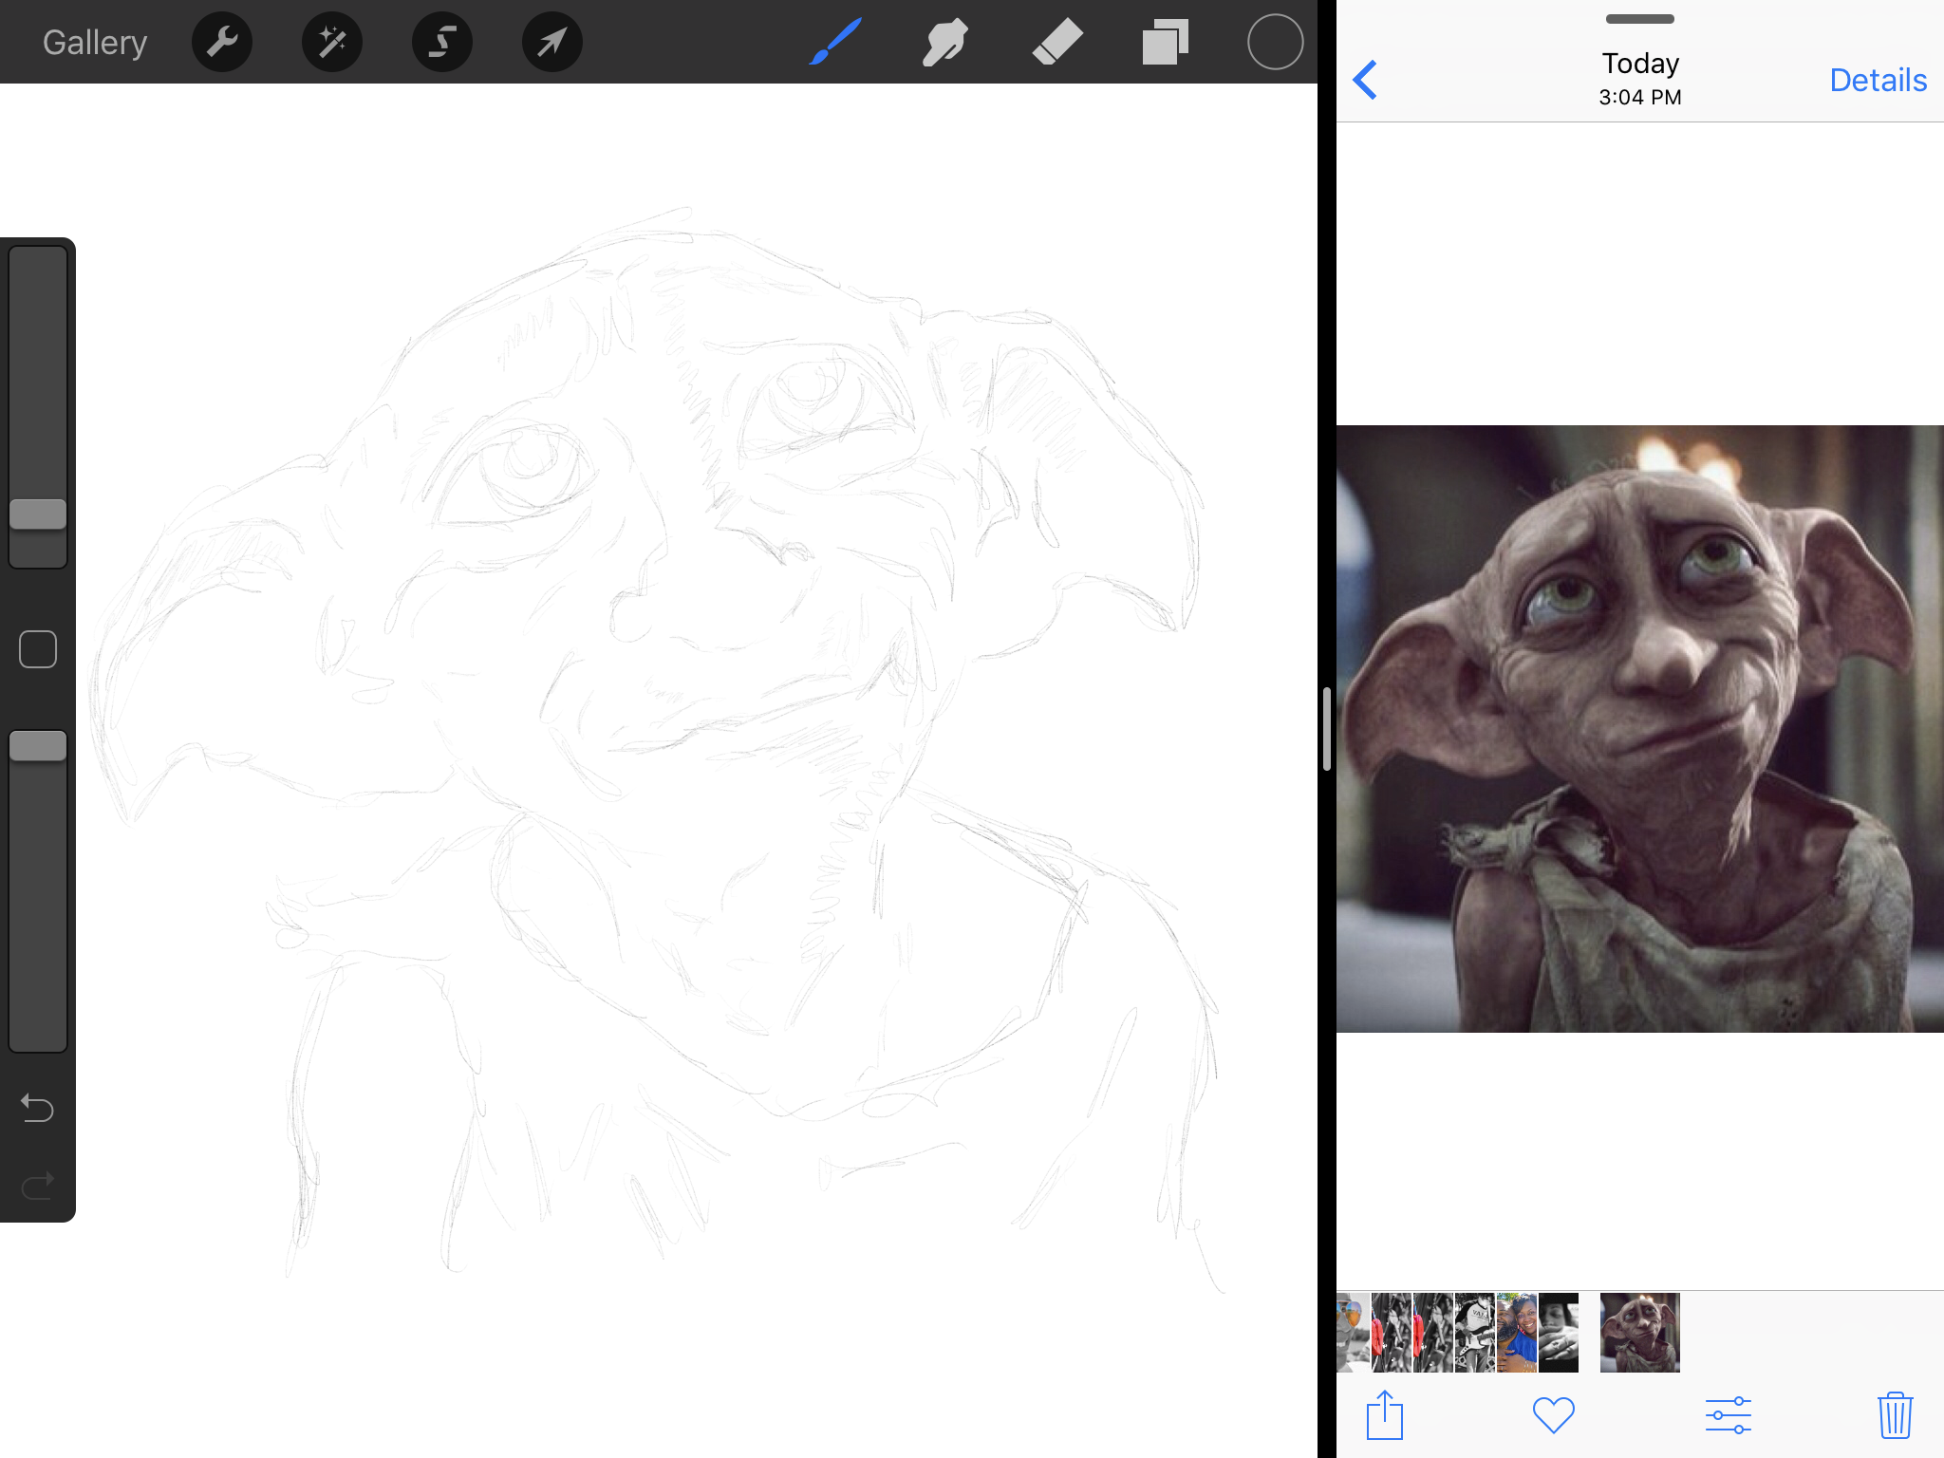Tap the square modify button in sidebar
The height and width of the screenshot is (1458, 1944).
point(38,649)
